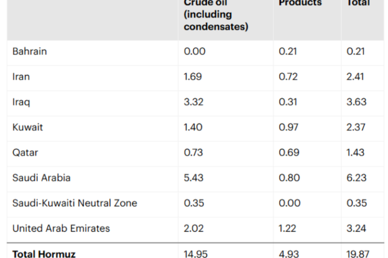388x258 pixels.
Task: Click Iraq's crude oil value 3.32
Action: pyautogui.click(x=193, y=102)
